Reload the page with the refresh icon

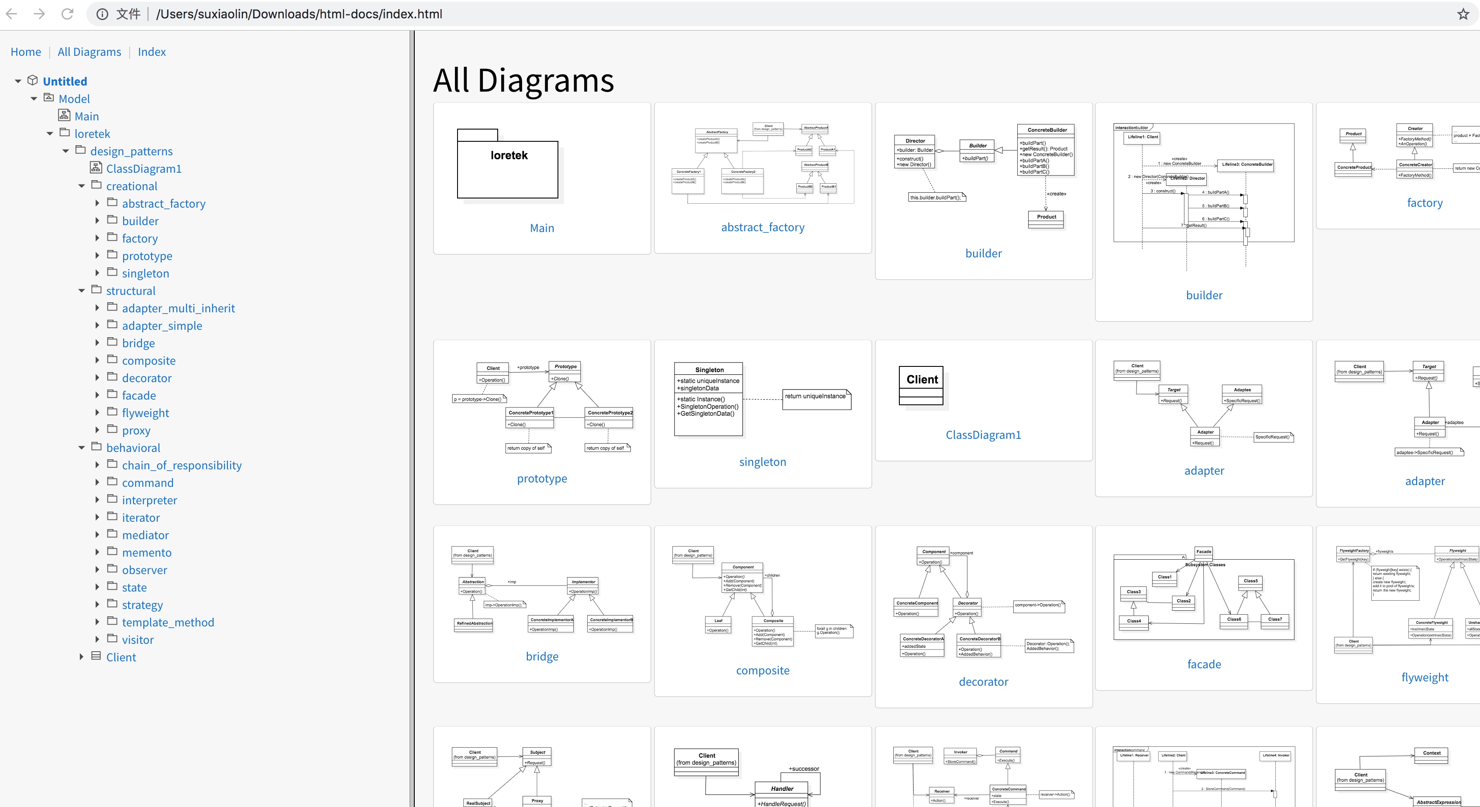67,14
